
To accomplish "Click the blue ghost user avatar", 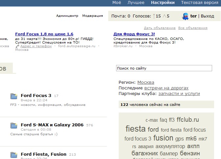I will coord(185,16).
